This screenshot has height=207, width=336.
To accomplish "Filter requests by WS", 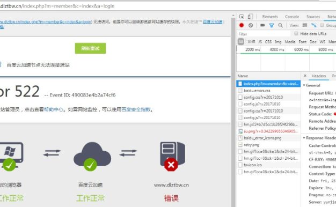I will click(322, 42).
